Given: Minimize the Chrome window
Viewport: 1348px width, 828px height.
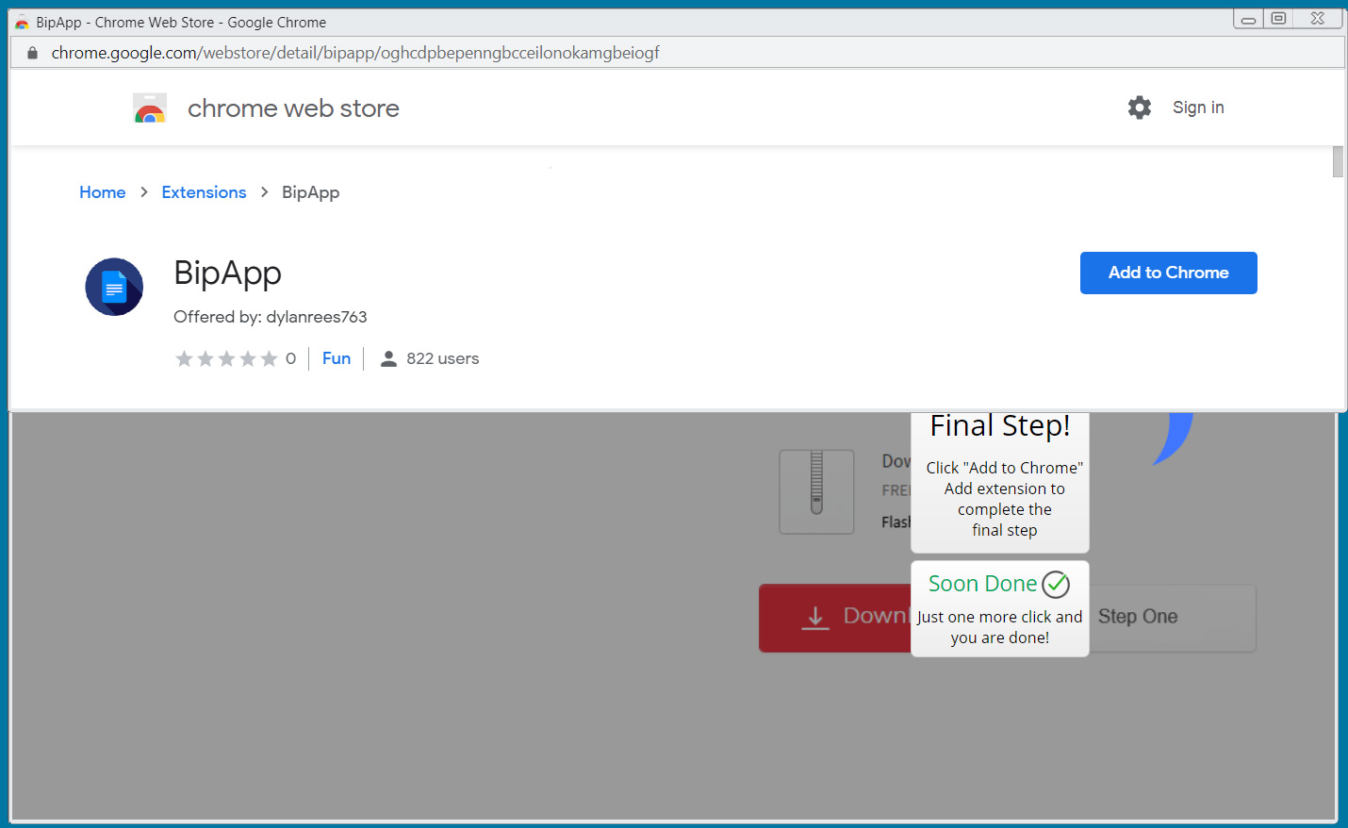Looking at the screenshot, I should (x=1248, y=19).
